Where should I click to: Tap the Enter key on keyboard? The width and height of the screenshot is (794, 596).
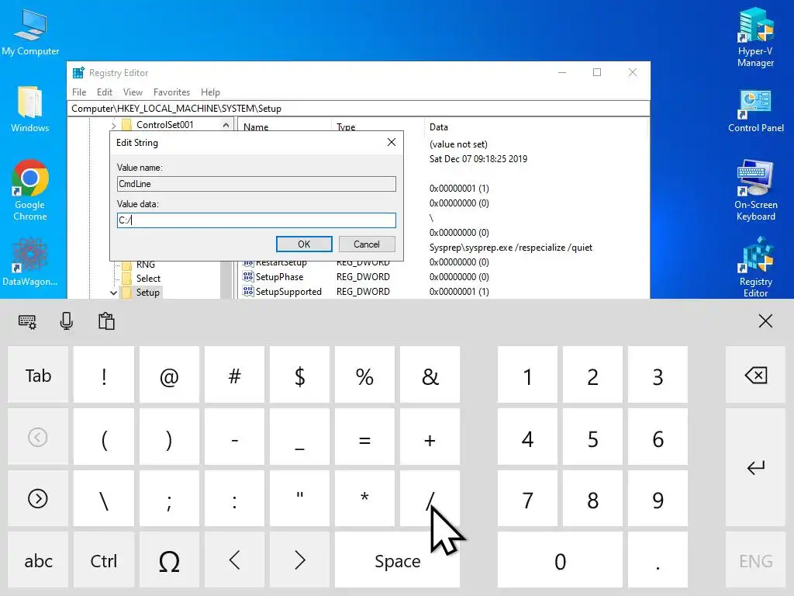click(x=755, y=467)
